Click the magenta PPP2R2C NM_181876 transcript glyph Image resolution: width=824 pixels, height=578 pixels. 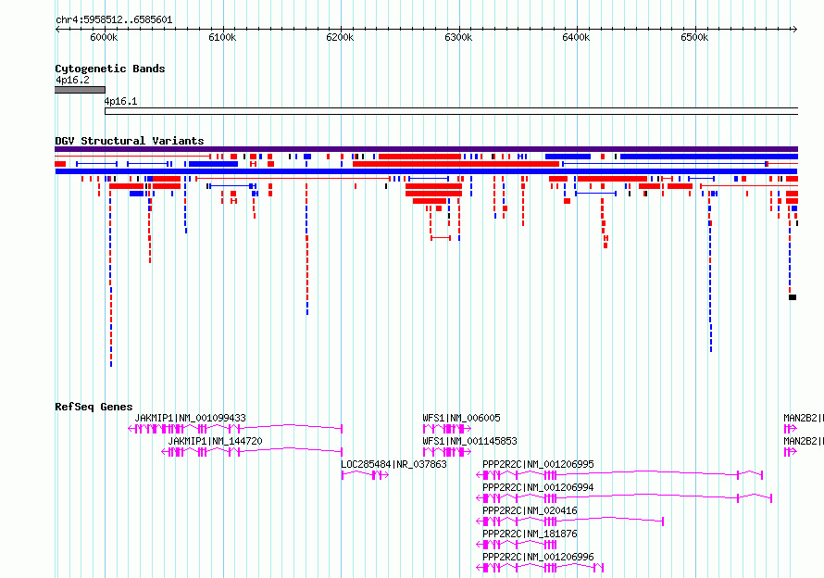coord(516,545)
